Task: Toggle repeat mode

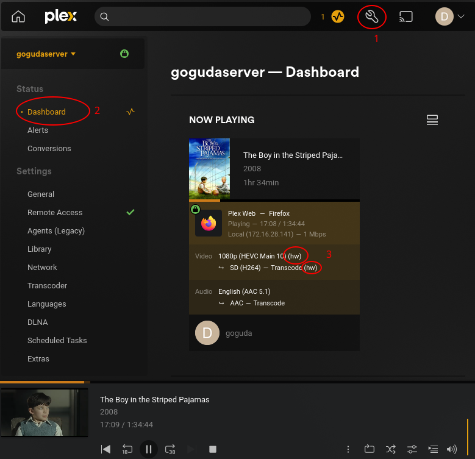Action: click(x=370, y=449)
